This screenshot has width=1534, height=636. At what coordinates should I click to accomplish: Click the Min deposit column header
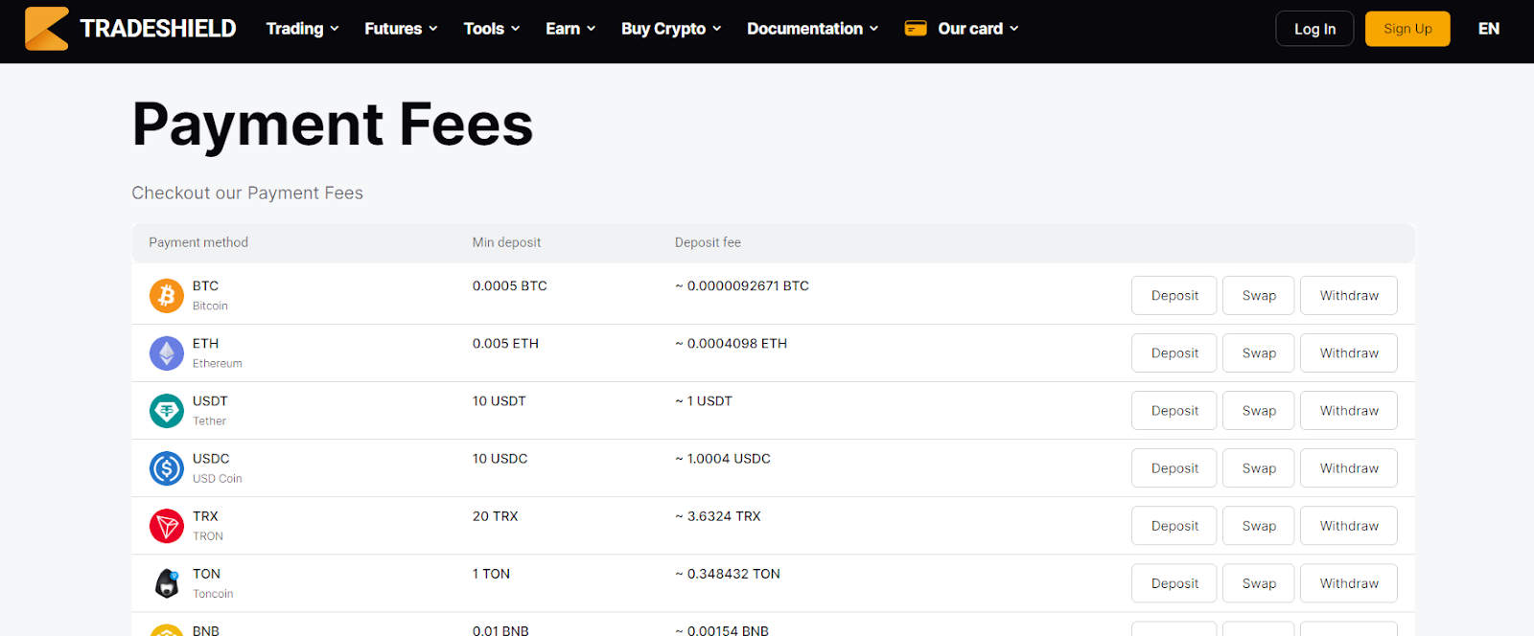pos(506,242)
